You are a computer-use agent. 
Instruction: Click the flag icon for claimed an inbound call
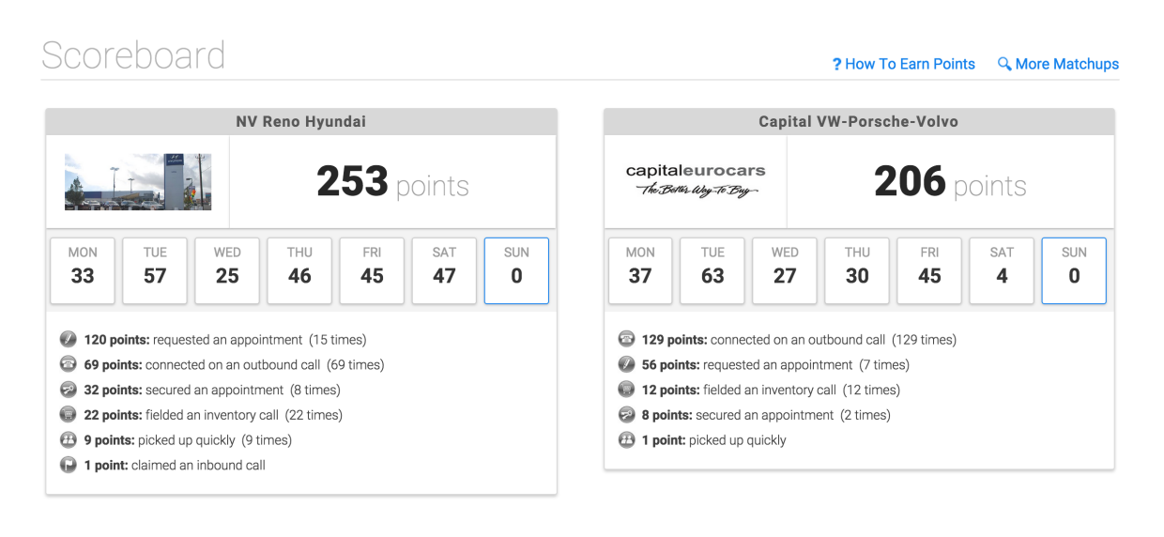click(69, 465)
